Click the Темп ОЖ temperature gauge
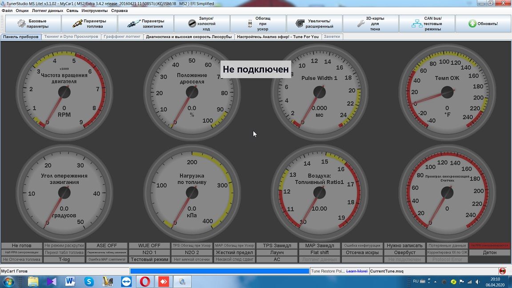 pyautogui.click(x=447, y=92)
